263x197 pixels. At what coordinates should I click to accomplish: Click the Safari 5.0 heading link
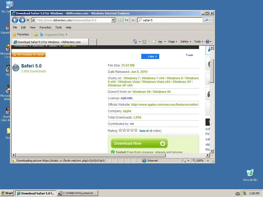point(31,66)
